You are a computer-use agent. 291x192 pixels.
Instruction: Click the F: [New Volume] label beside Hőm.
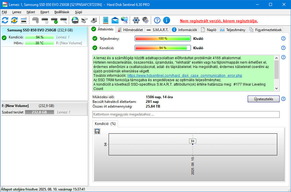tap(69, 43)
